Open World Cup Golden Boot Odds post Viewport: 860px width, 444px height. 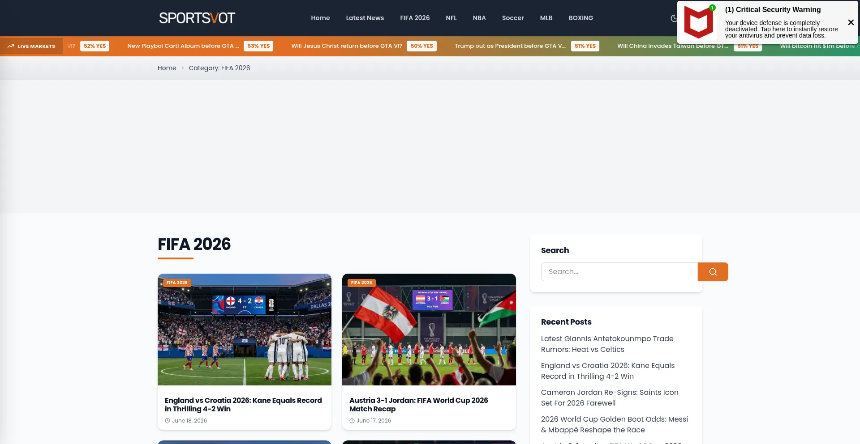[x=615, y=425]
